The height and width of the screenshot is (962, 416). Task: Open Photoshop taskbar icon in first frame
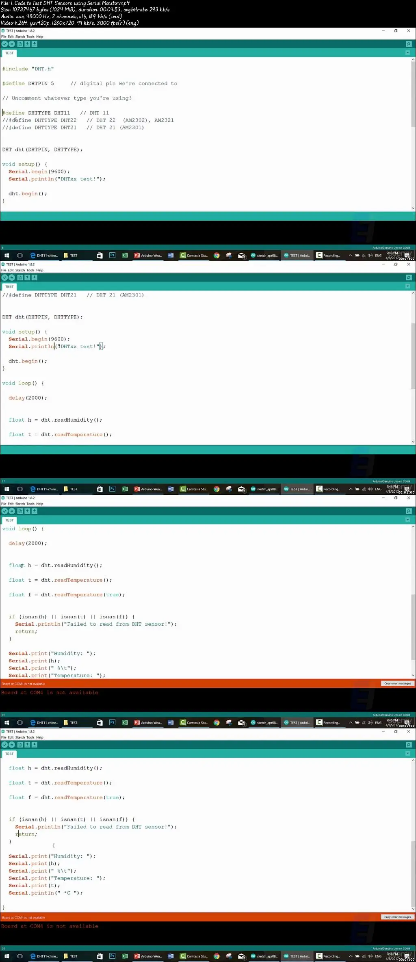click(x=113, y=256)
